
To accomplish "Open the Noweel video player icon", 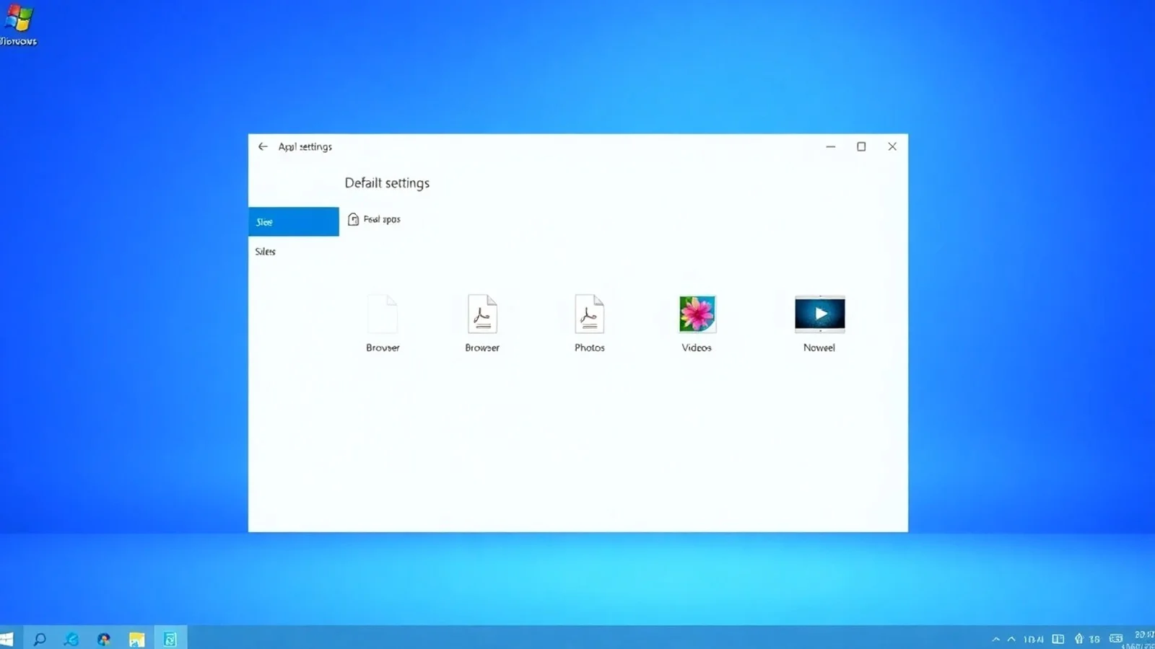I will tap(819, 314).
